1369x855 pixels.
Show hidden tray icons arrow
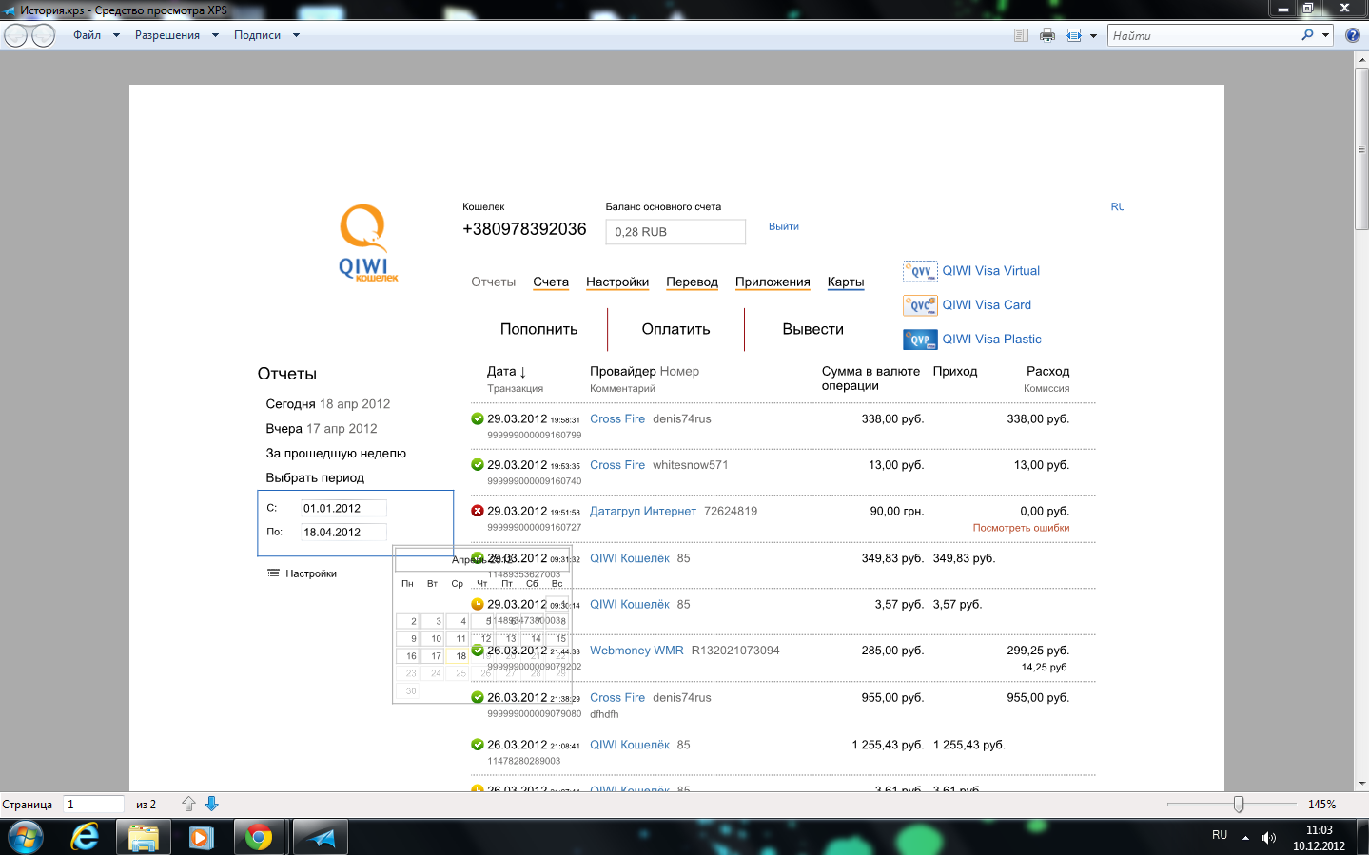coord(1245,838)
